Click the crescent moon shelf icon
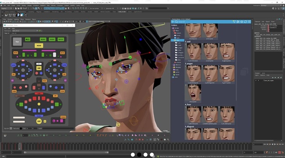The image size is (285, 158). click(x=18, y=15)
